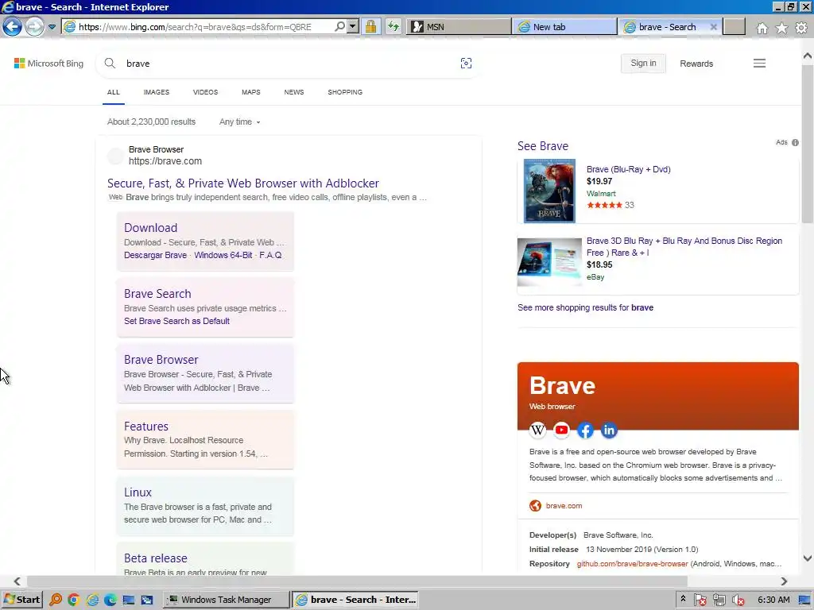Click the muted volume tray icon
Screen dimensions: 814x610
point(738,600)
